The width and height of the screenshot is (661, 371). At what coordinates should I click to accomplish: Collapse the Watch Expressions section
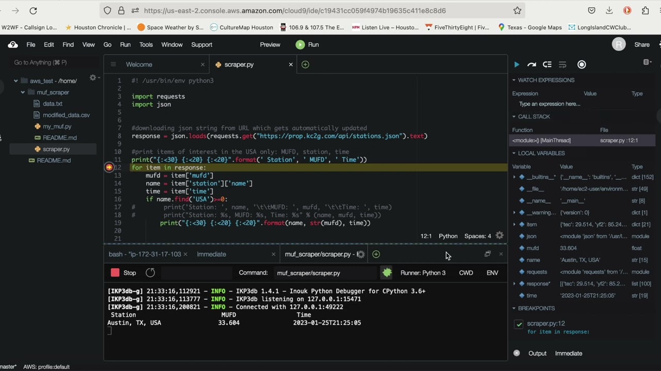coord(514,80)
